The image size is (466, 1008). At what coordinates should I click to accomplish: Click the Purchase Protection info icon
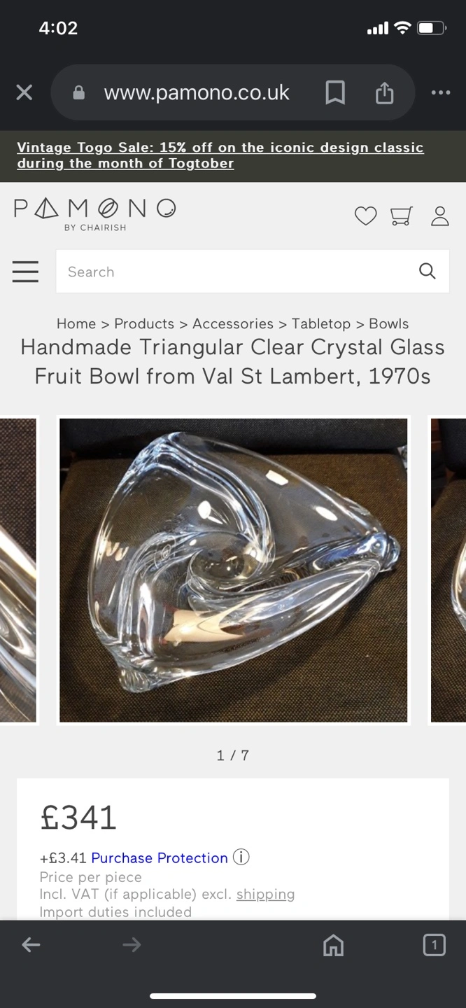tap(241, 857)
